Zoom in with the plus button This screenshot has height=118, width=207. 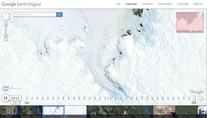point(5,24)
